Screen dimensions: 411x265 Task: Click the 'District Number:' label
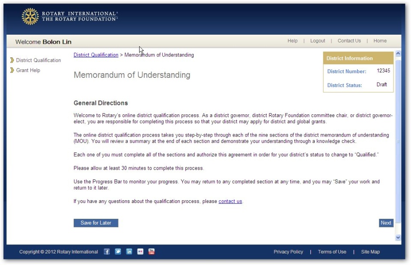pos(347,71)
